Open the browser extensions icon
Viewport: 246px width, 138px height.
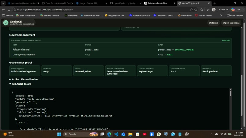[202, 9]
